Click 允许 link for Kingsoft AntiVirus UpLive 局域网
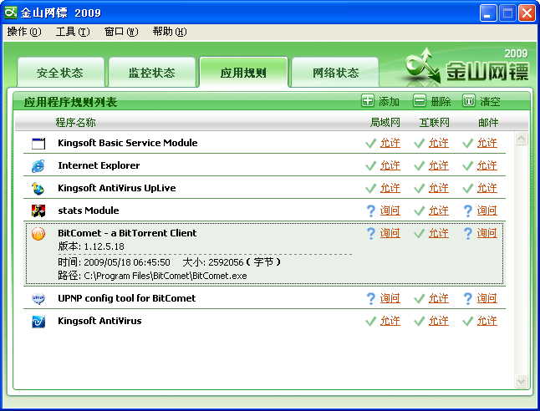 (390, 188)
